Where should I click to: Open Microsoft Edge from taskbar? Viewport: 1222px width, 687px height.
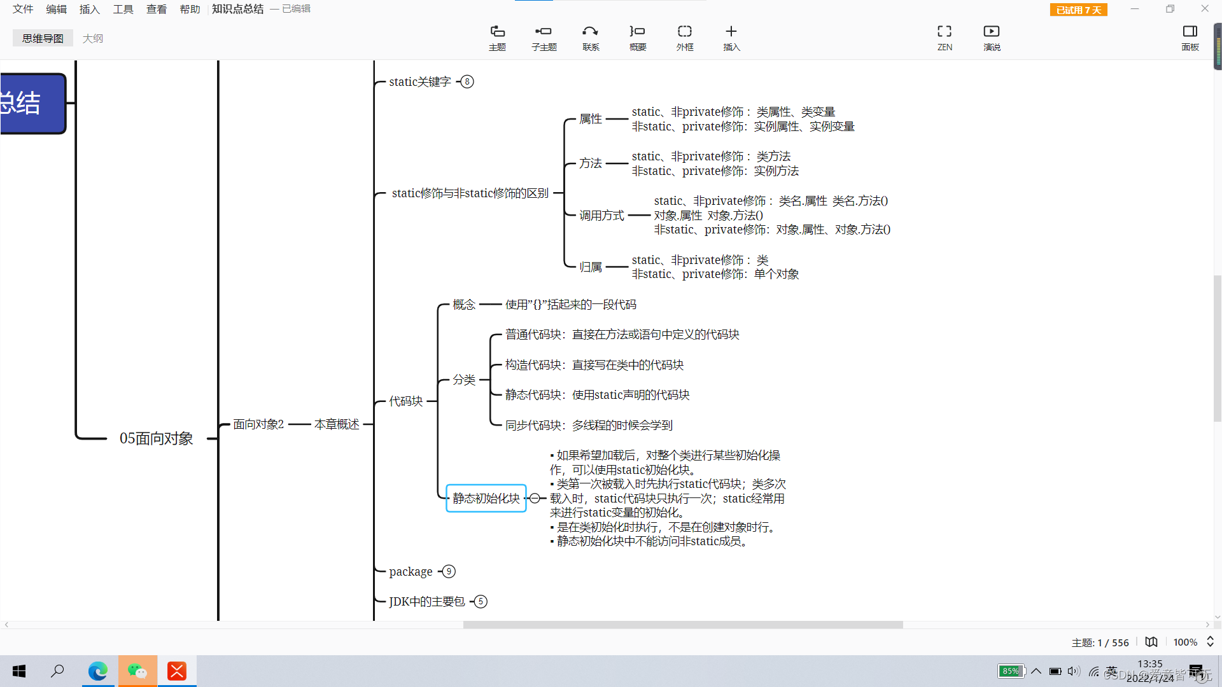coord(98,671)
